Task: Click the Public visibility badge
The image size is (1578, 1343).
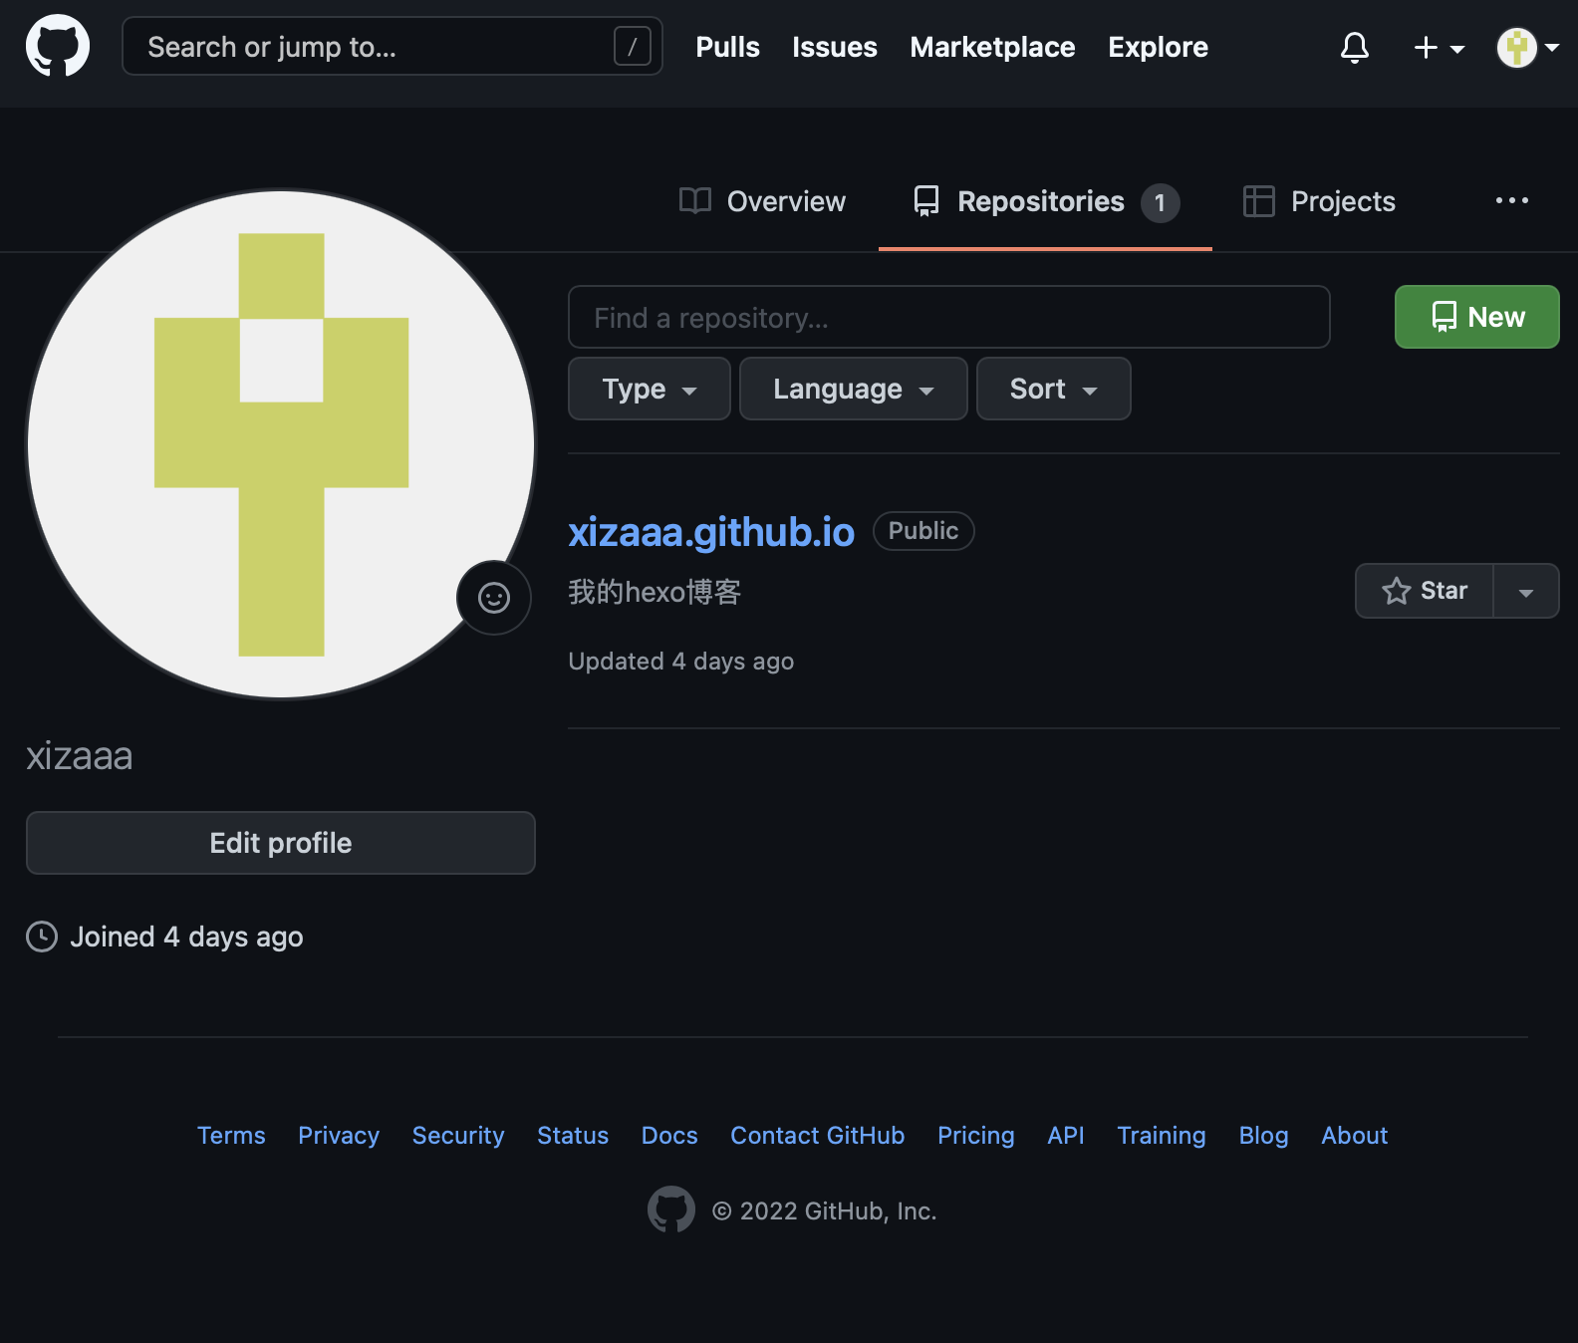Action: click(x=923, y=531)
